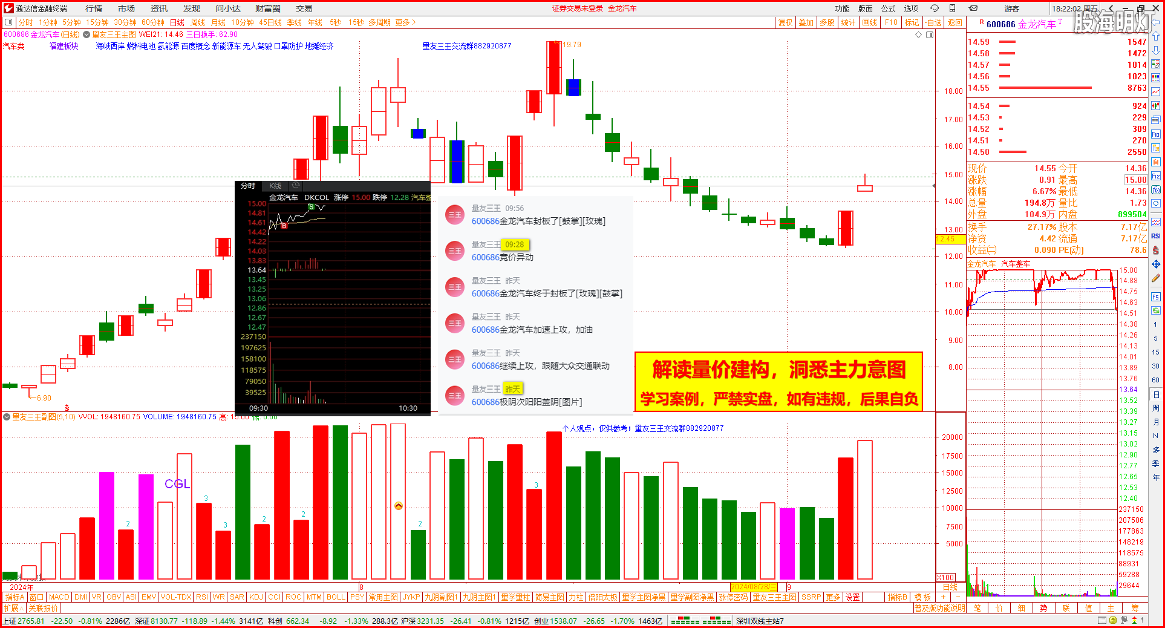
Task: Toggle 叠加 overlay mode
Action: point(806,22)
